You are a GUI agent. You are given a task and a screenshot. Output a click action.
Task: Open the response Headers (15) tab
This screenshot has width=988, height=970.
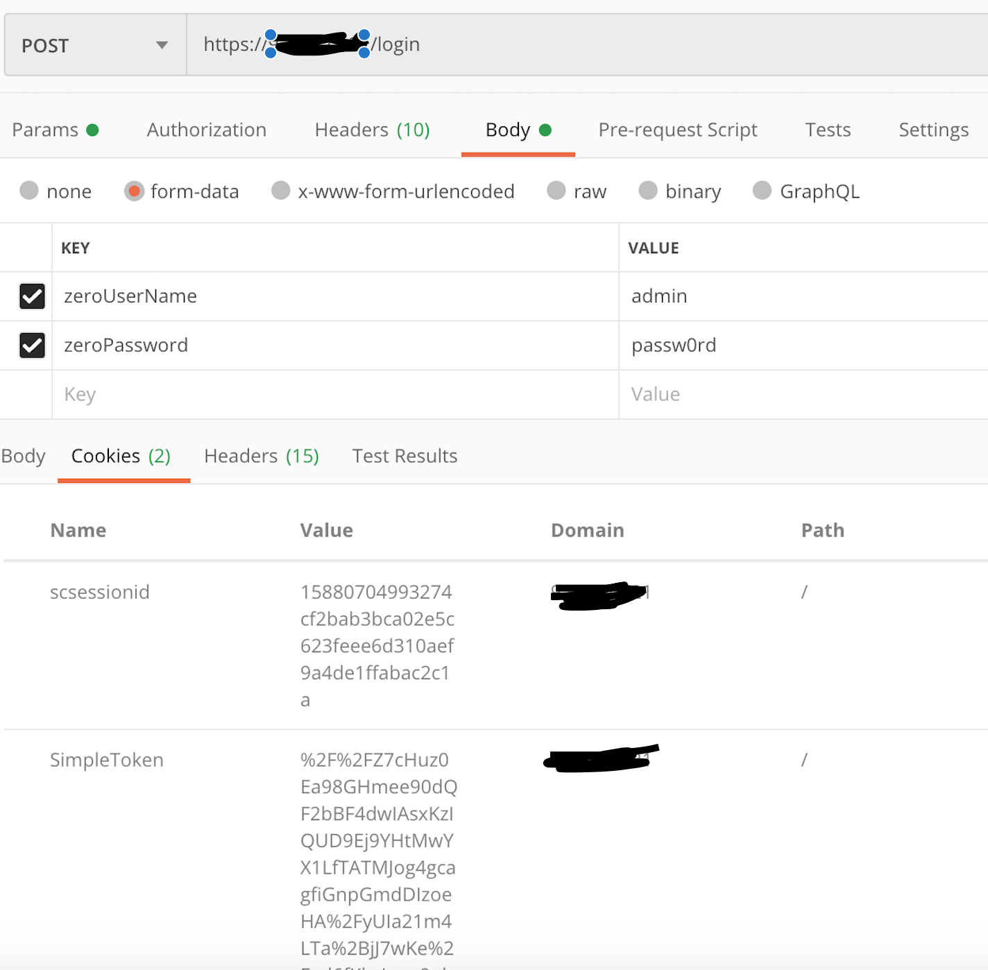pyautogui.click(x=261, y=456)
